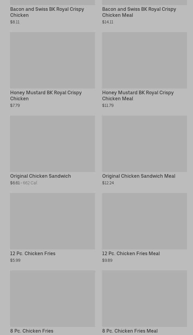Viewport: 193px width, 335px height.
Task: Select Honey Mustard BK Royal Crispy Chicken name
Action: click(x=46, y=95)
